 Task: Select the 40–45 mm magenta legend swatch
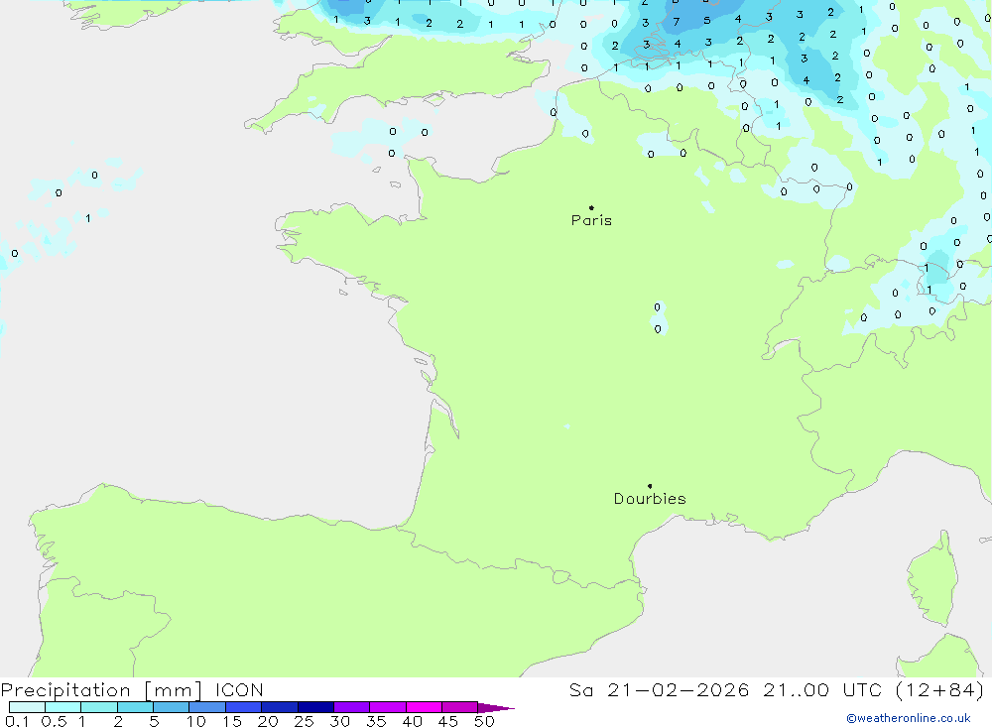424,707
